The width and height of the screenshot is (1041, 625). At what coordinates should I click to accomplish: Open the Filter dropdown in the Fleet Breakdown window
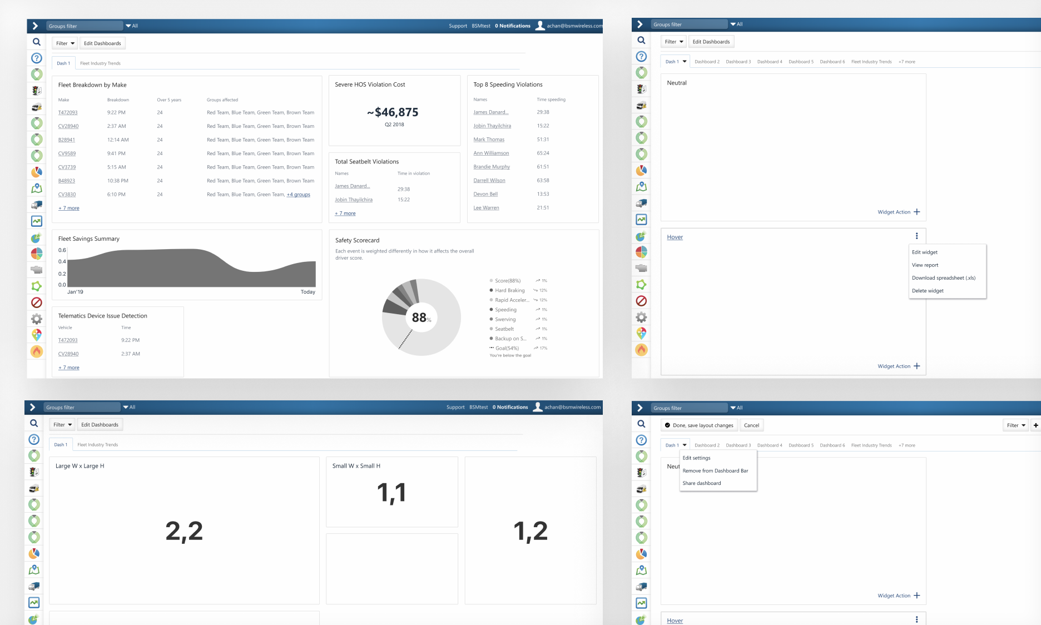65,43
